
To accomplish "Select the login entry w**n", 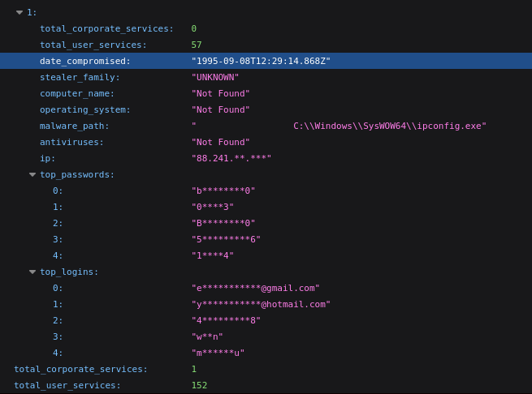I will click(207, 336).
